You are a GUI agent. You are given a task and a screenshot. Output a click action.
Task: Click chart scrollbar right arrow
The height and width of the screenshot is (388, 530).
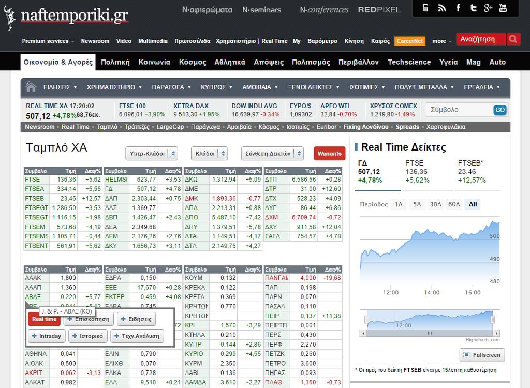coord(496,333)
